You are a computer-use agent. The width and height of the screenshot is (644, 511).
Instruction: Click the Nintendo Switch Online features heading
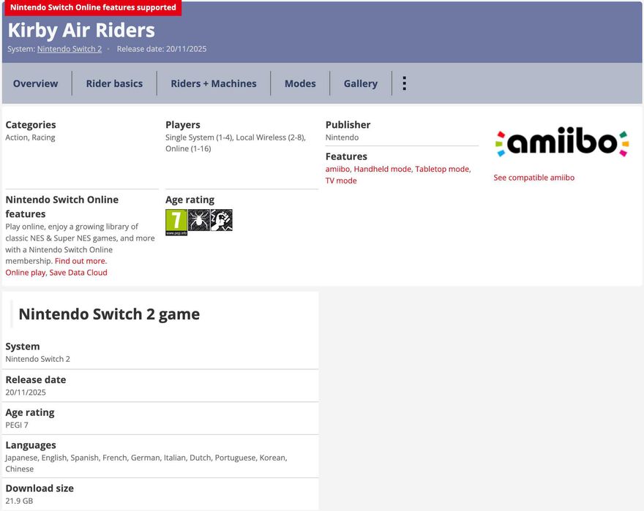62,206
